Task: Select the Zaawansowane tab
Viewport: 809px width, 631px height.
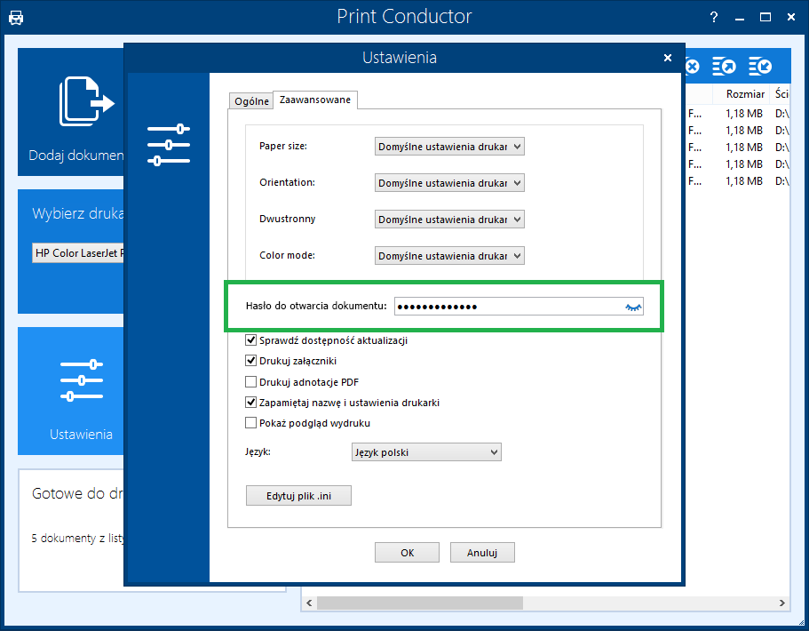Action: (x=314, y=100)
